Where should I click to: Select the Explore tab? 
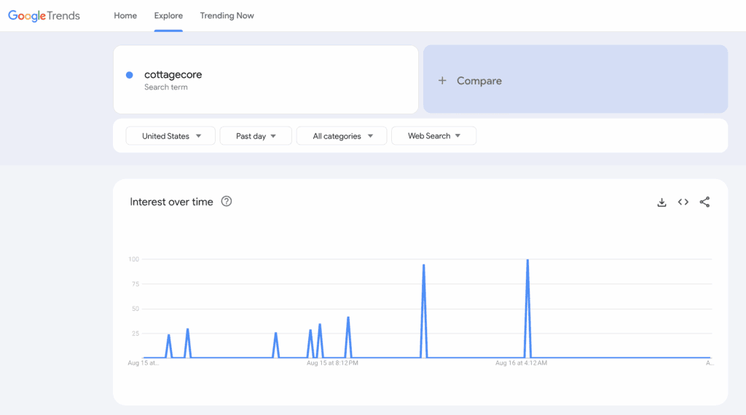click(168, 16)
